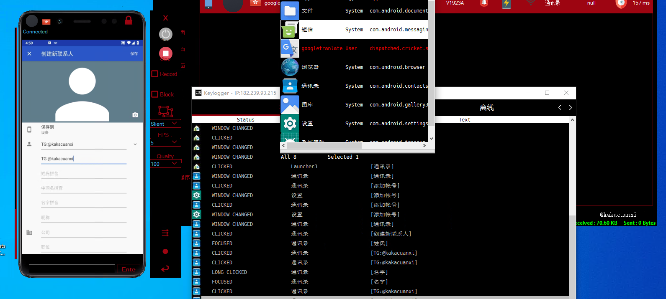
Task: Click the lightning bolt icon in top bar
Action: tap(507, 4)
